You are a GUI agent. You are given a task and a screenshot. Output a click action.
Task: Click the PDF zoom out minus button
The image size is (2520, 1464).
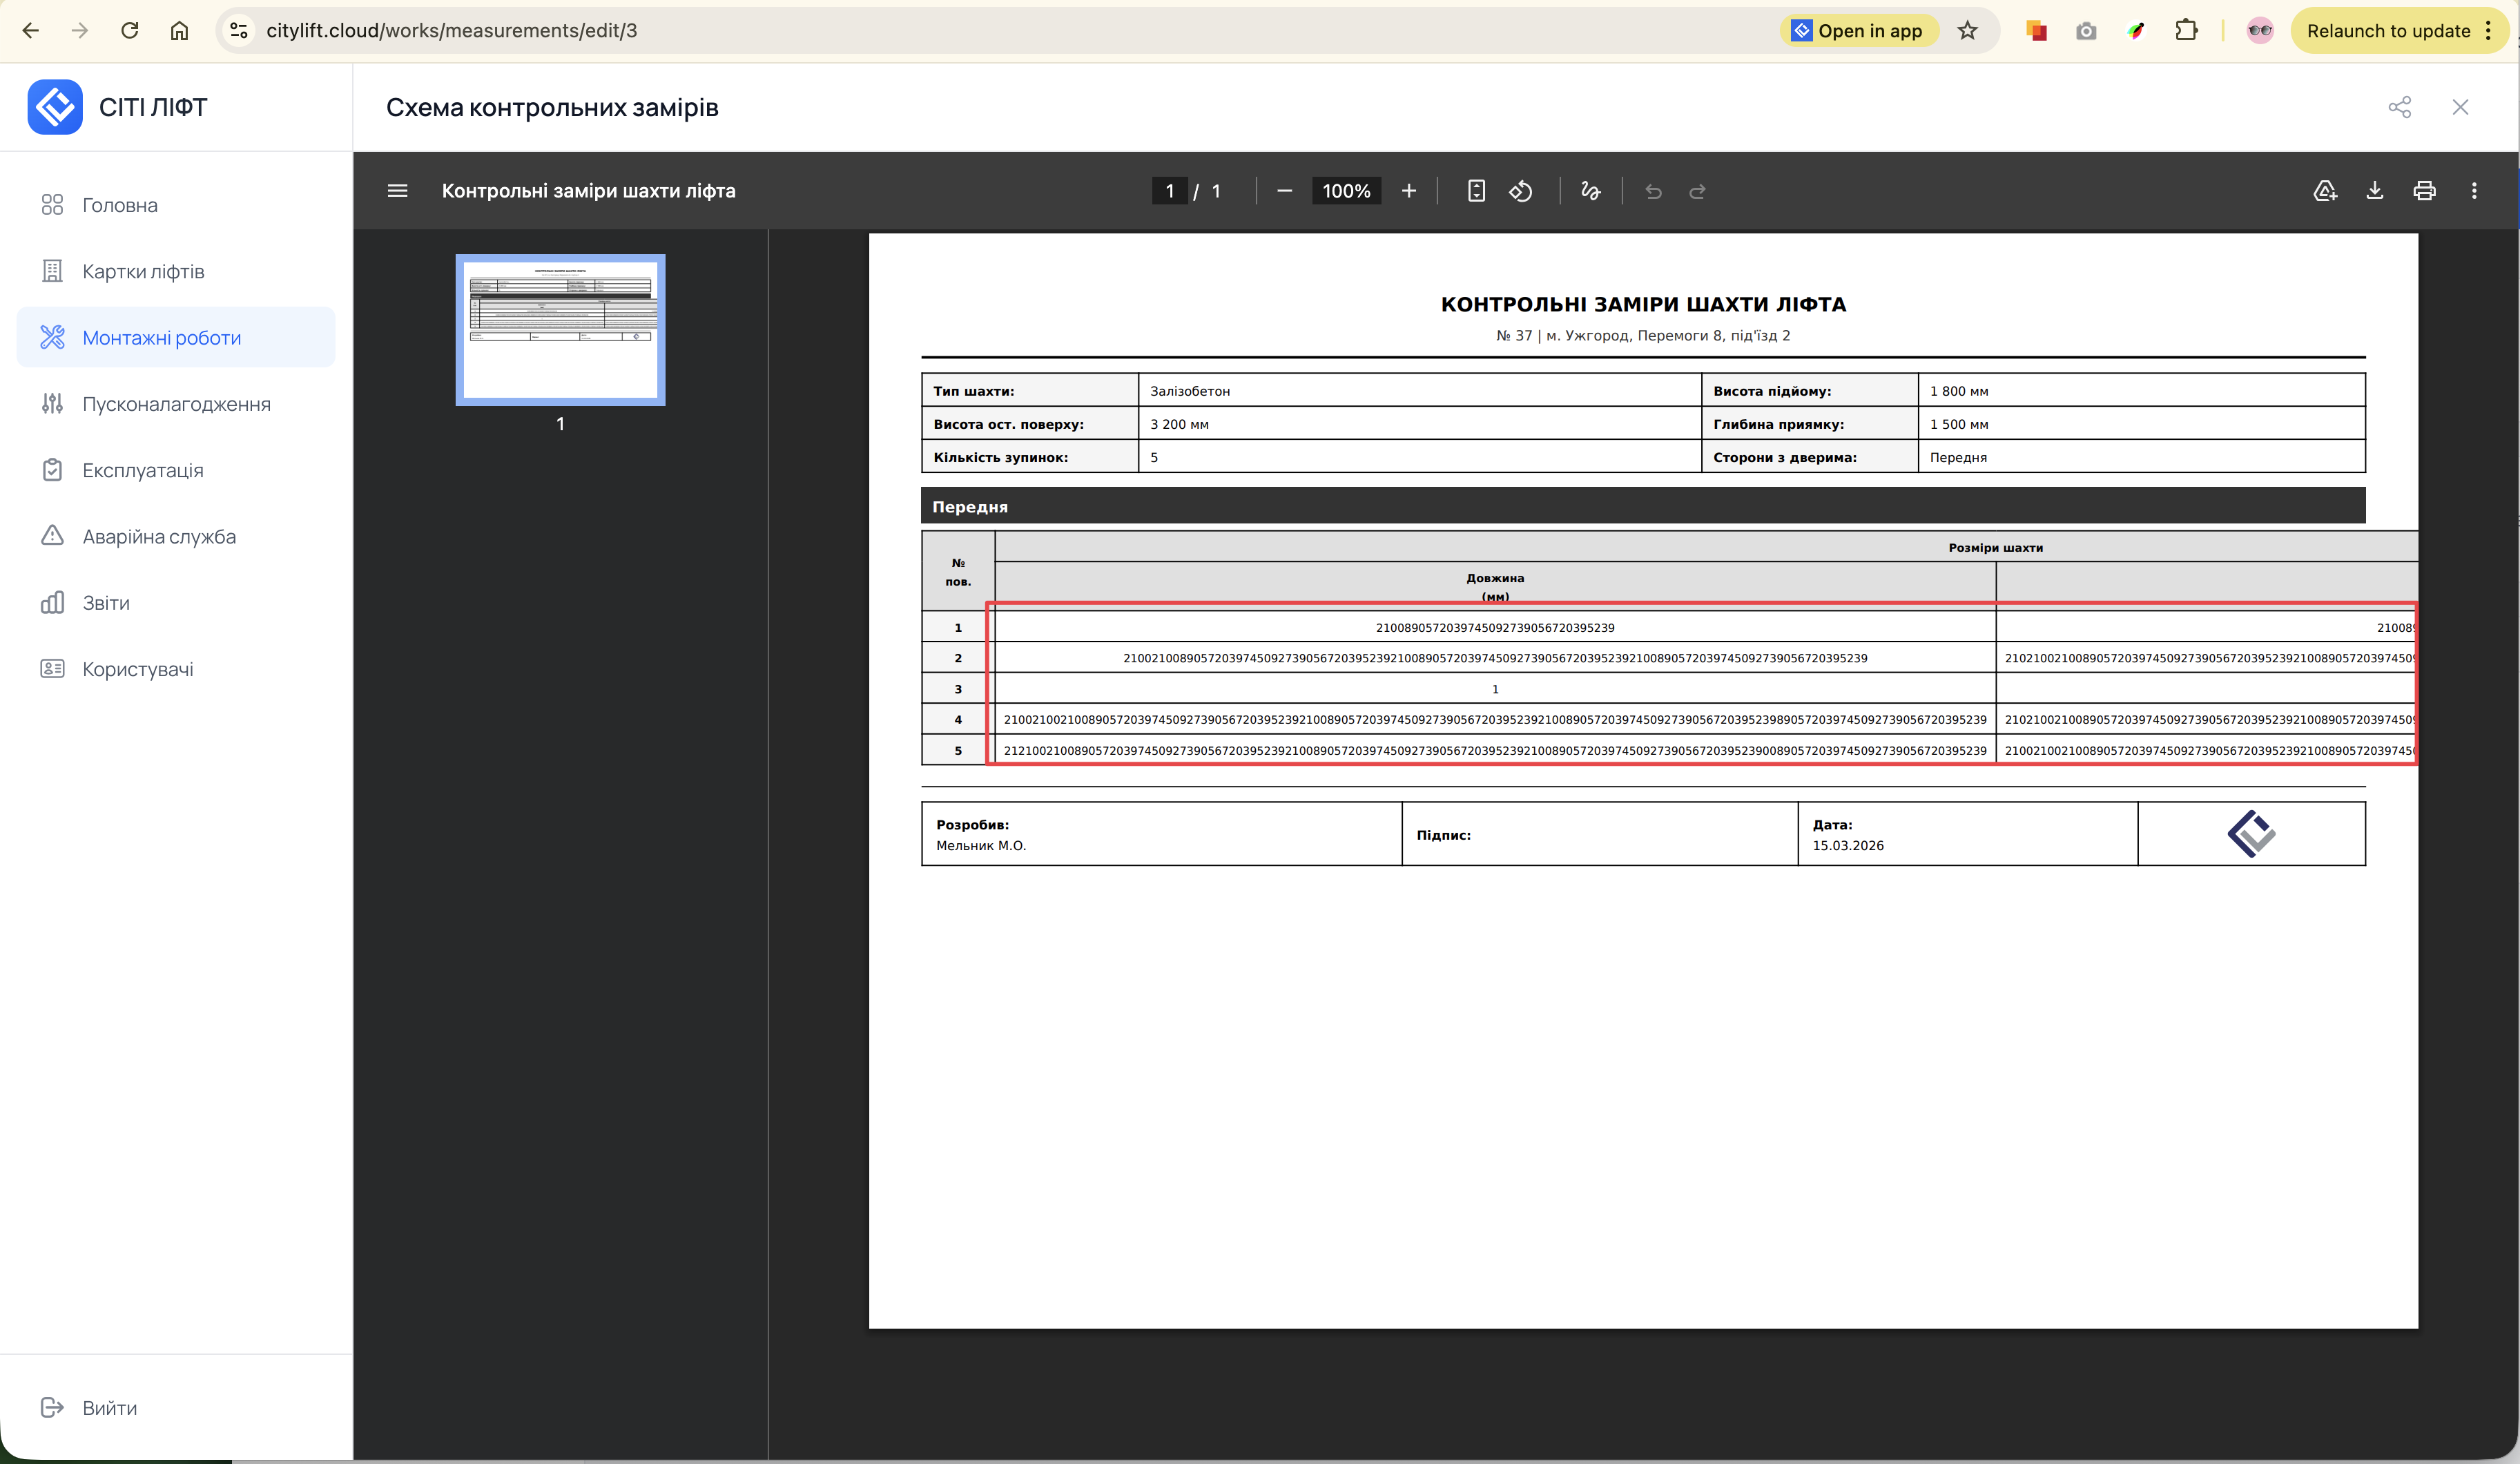pos(1285,191)
